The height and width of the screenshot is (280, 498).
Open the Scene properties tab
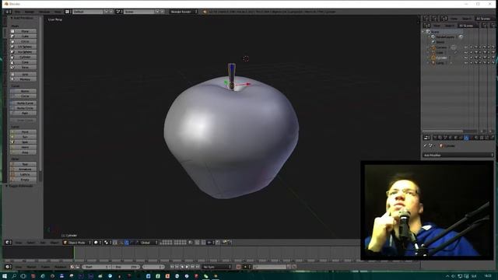pyautogui.click(x=445, y=138)
